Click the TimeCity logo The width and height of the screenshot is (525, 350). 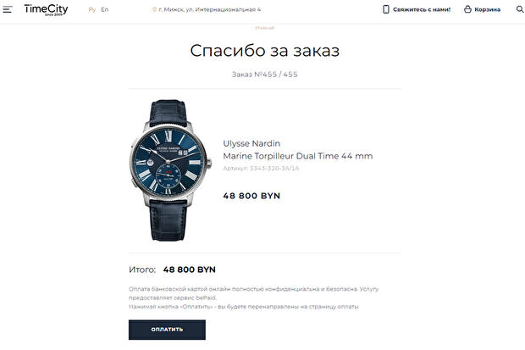(x=46, y=9)
